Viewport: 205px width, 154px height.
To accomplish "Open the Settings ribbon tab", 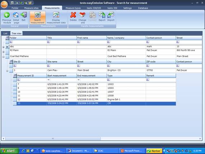I will coord(127,8).
